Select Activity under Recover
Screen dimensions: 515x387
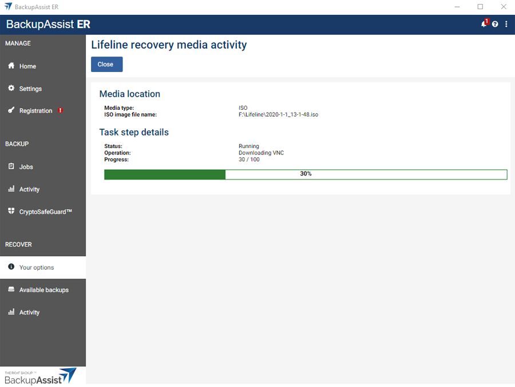43,312
